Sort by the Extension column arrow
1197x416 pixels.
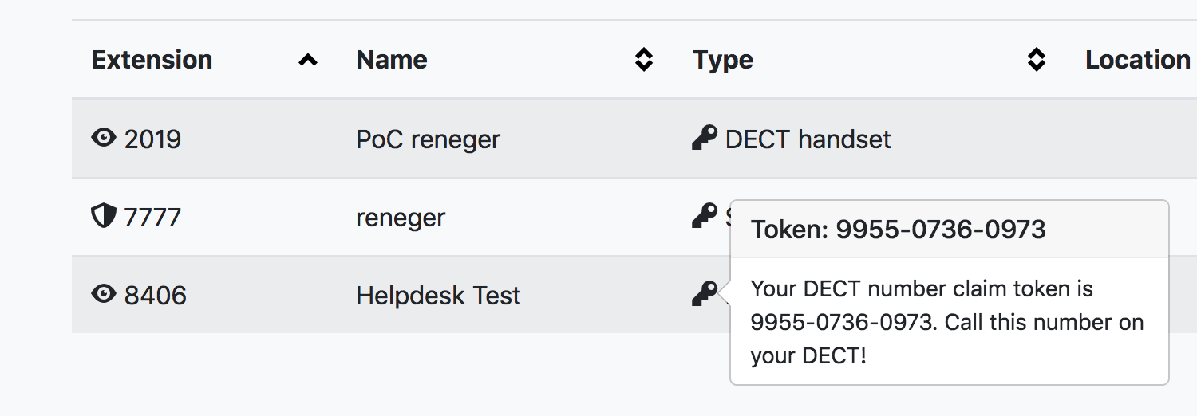[x=308, y=60]
